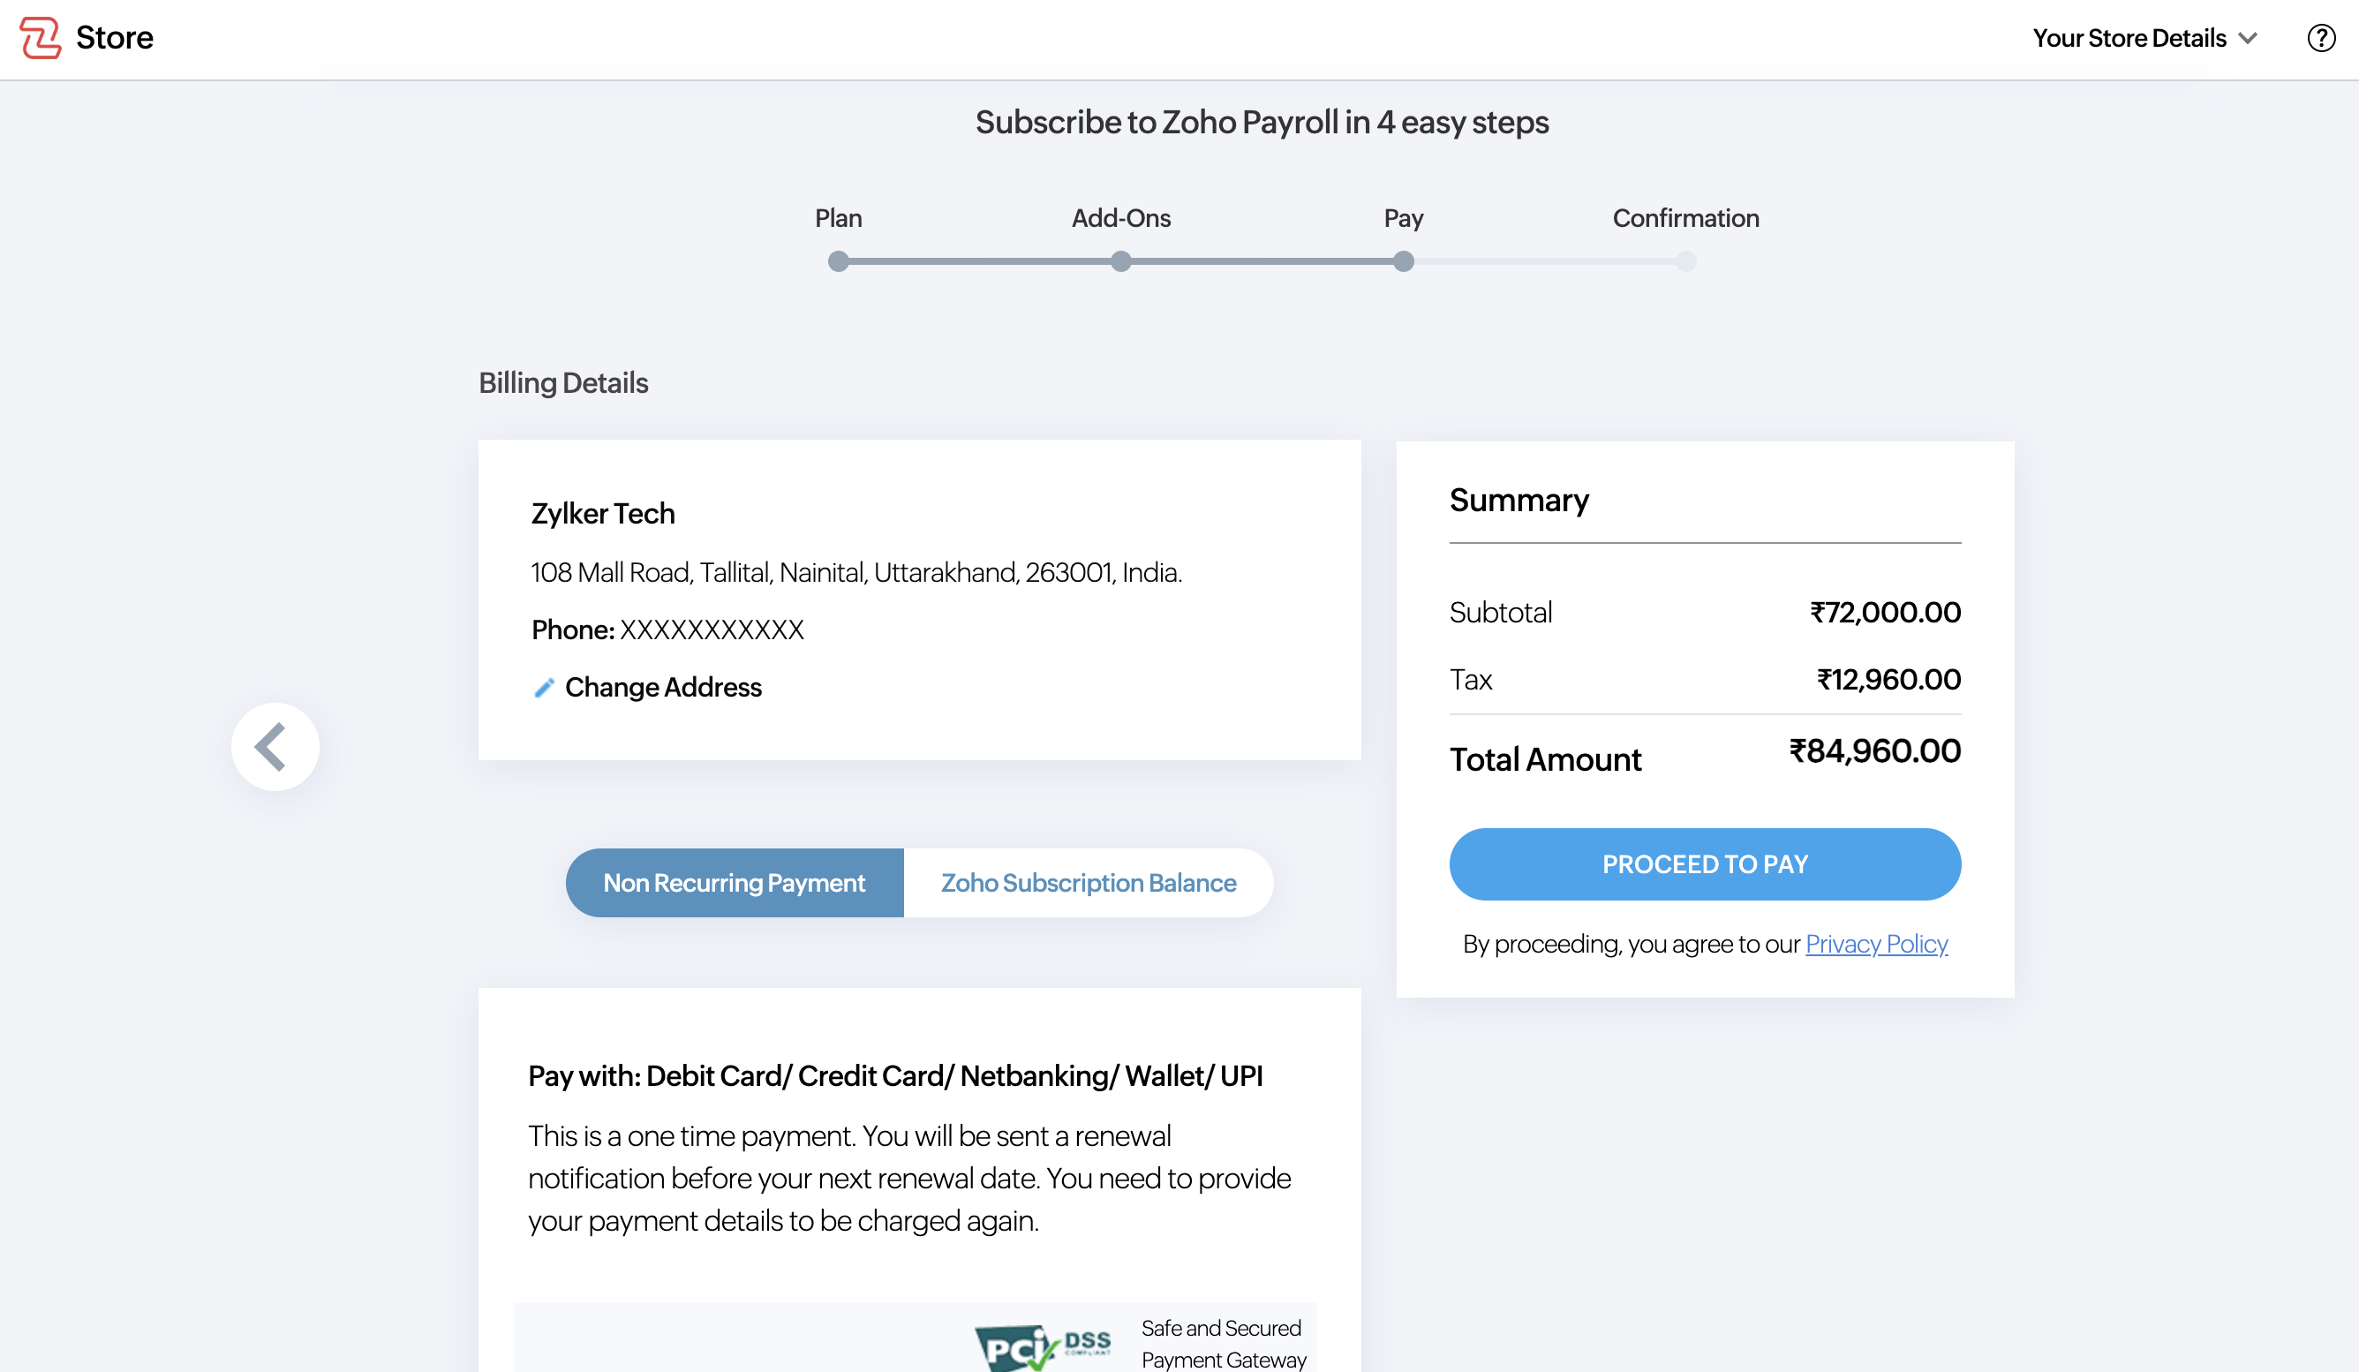Click the back arrow circle button

click(x=275, y=746)
